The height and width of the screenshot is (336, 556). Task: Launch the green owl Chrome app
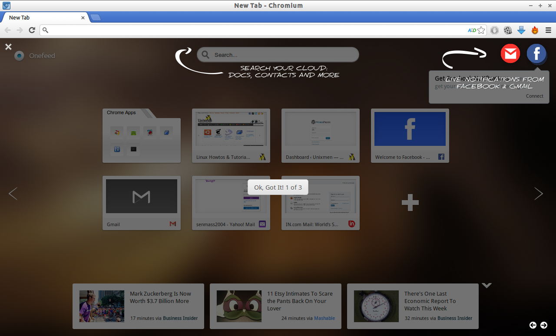pos(133,132)
